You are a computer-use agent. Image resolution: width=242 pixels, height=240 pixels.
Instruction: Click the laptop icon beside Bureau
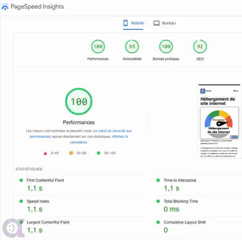click(x=156, y=23)
